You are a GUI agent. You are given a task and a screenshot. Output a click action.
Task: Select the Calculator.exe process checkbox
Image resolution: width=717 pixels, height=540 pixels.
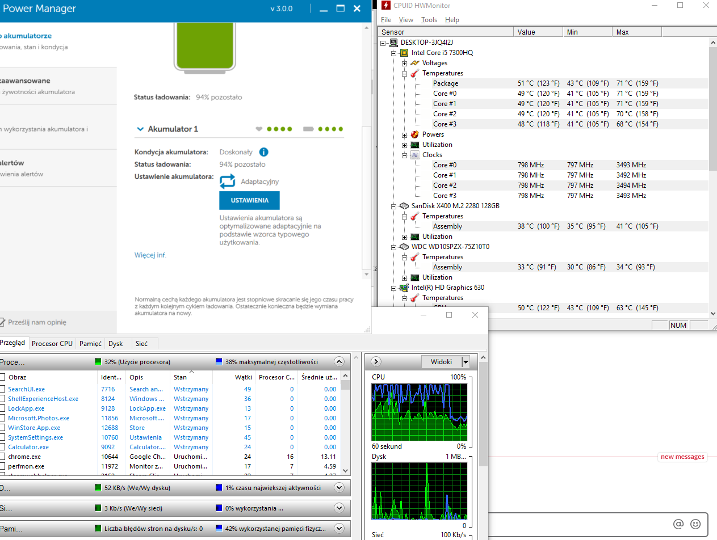click(x=2, y=447)
